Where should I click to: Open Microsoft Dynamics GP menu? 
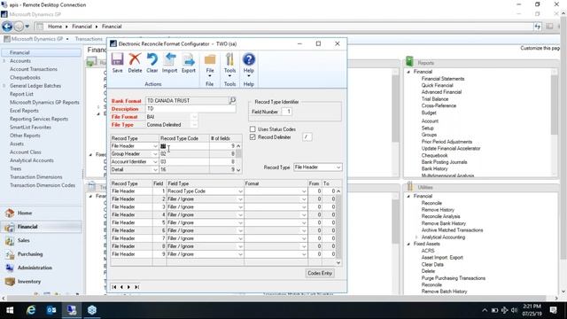(x=36, y=39)
